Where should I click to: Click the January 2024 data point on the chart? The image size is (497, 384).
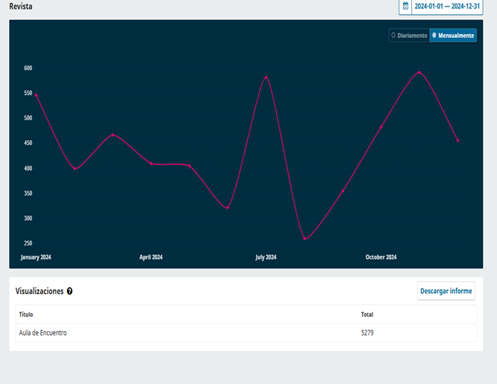pyautogui.click(x=36, y=95)
